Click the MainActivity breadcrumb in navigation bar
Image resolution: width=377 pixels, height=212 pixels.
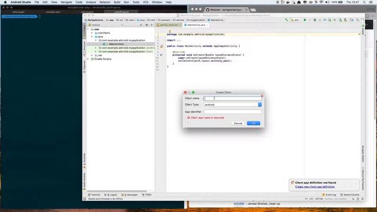[x=216, y=20]
